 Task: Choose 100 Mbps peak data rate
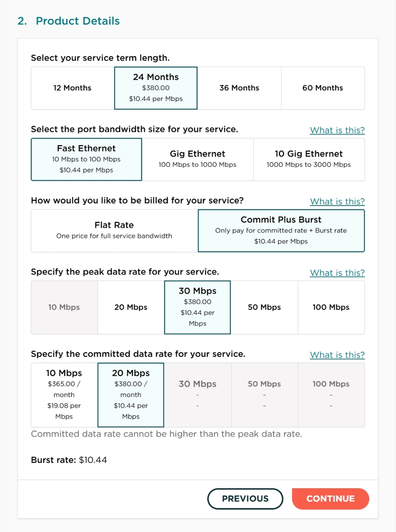click(331, 307)
